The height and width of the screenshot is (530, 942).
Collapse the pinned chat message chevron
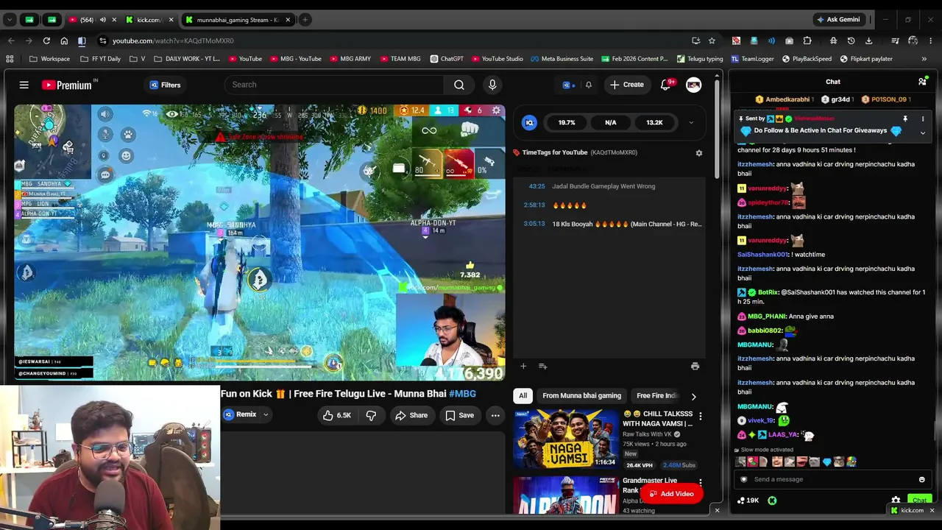(923, 132)
